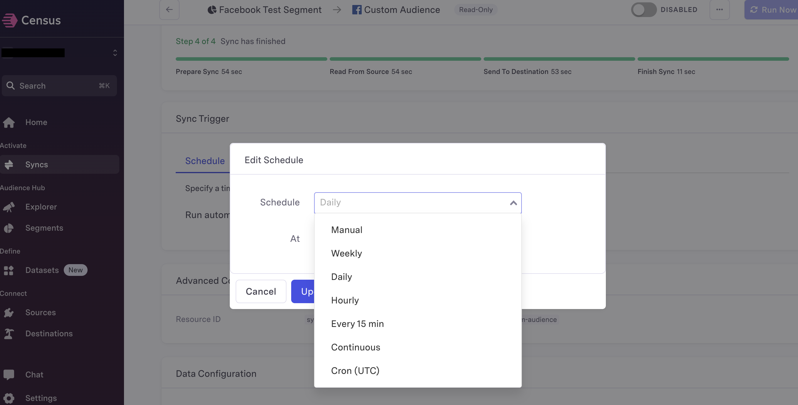Click the 'Resource ID' label
The width and height of the screenshot is (798, 405).
coord(198,319)
